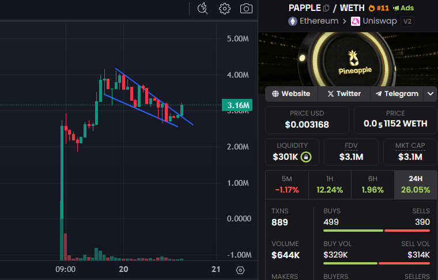Select the 6H timeframe tab
Viewport: 438px width, 280px height.
(x=373, y=185)
